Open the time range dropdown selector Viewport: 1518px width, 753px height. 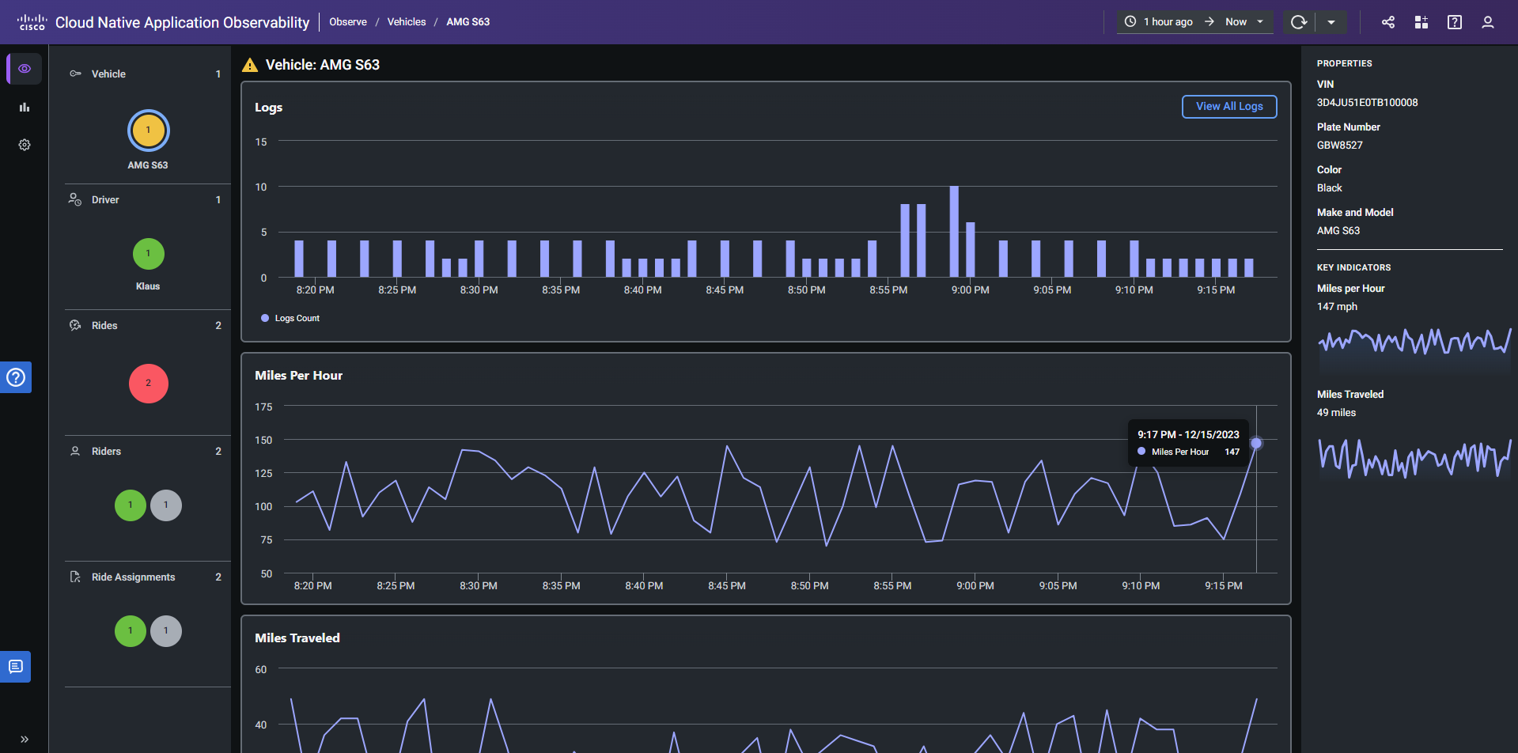click(x=1194, y=22)
